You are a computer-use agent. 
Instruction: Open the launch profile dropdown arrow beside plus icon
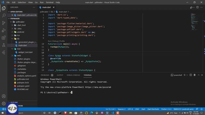(x=187, y=75)
